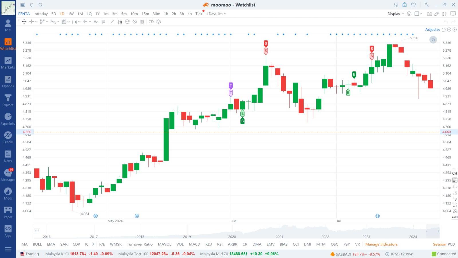Take a chart screenshot with camera icon
This screenshot has height=258, width=458.
[x=429, y=14]
